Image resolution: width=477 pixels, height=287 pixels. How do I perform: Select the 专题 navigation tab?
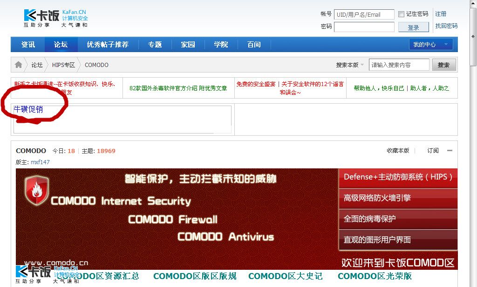(155, 44)
